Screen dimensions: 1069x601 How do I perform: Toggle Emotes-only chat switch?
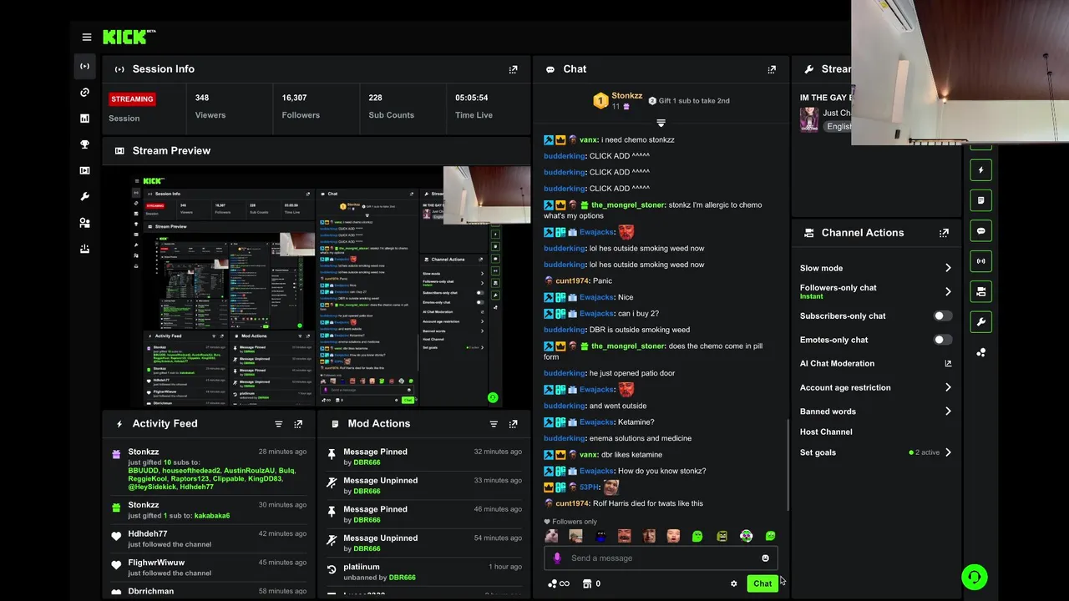(942, 340)
